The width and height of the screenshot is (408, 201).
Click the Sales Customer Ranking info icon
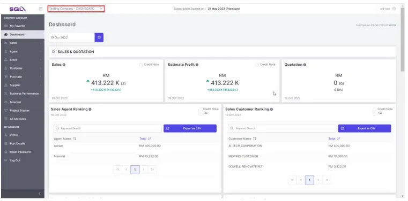point(271,110)
